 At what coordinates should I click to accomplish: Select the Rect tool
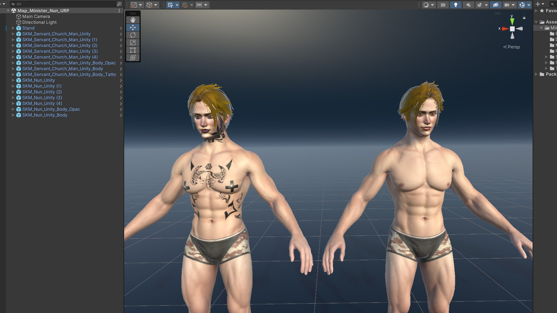click(x=133, y=50)
